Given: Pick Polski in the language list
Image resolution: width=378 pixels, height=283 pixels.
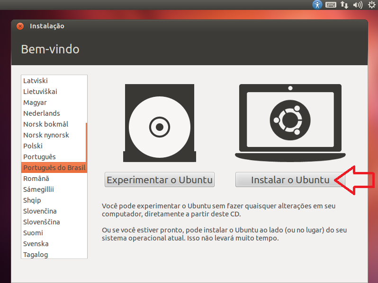Looking at the screenshot, I should [54, 146].
